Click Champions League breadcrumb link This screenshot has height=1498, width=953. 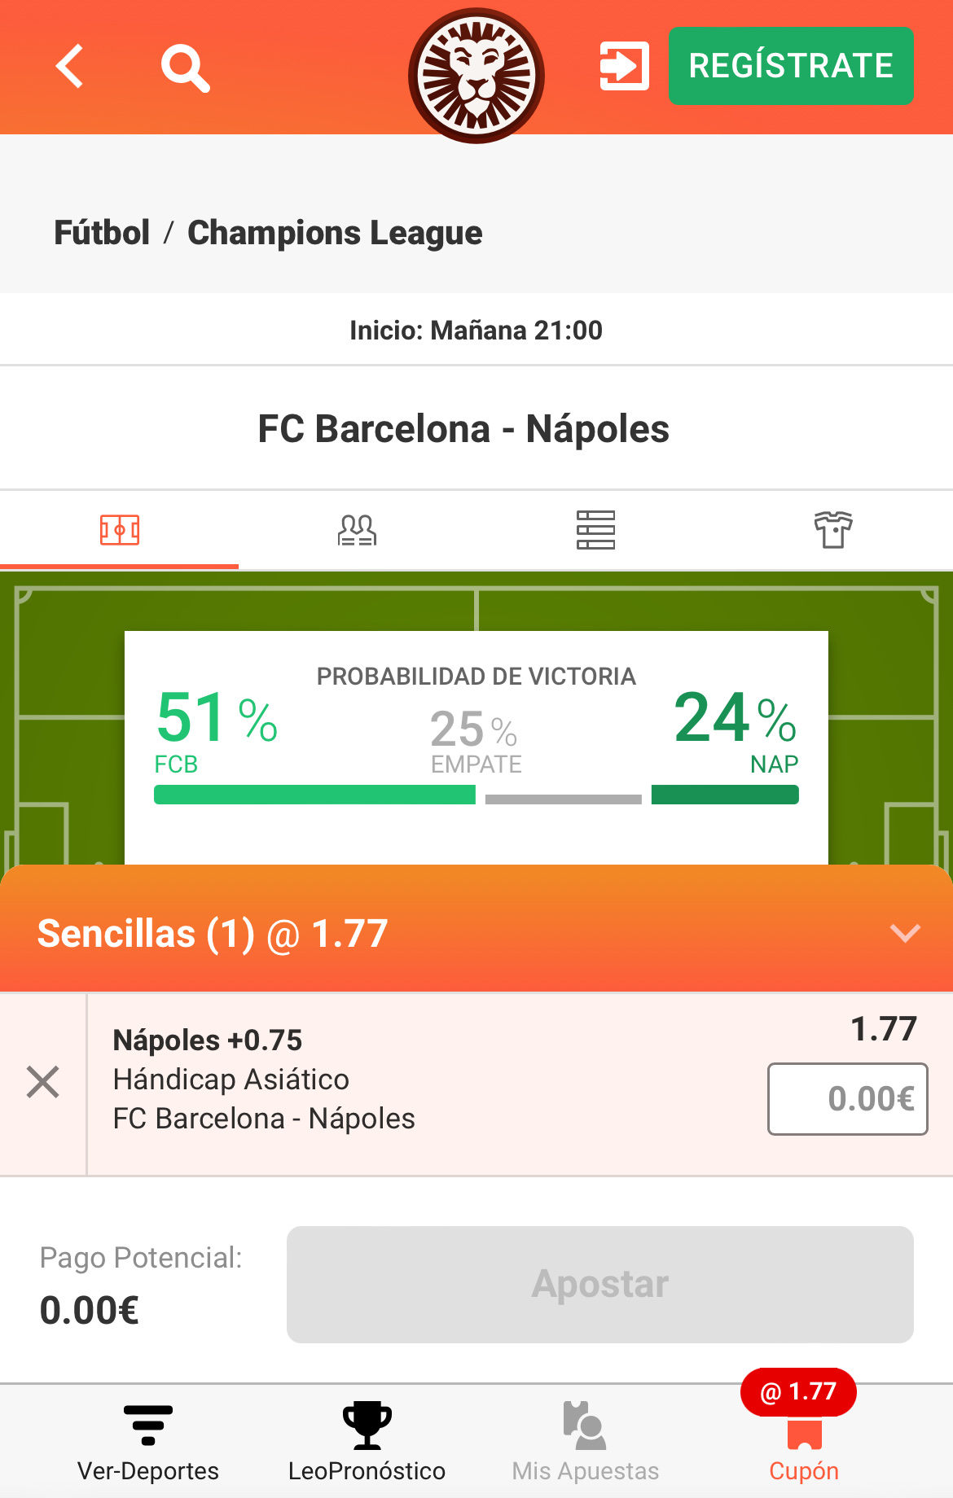point(335,234)
